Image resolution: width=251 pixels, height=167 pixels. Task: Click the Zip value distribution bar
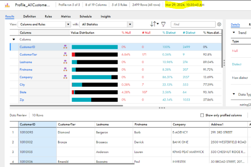click(95, 100)
